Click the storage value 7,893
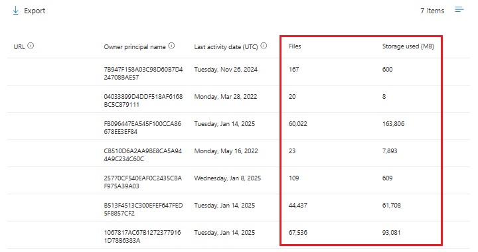478x252 pixels. point(390,151)
